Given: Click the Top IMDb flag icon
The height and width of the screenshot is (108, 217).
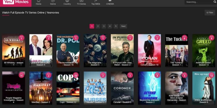Looking at the screenshot, I should tap(96, 1).
